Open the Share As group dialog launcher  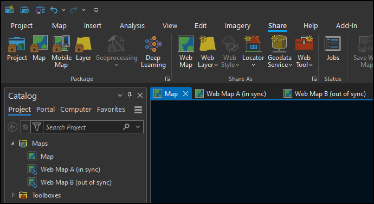click(x=314, y=79)
